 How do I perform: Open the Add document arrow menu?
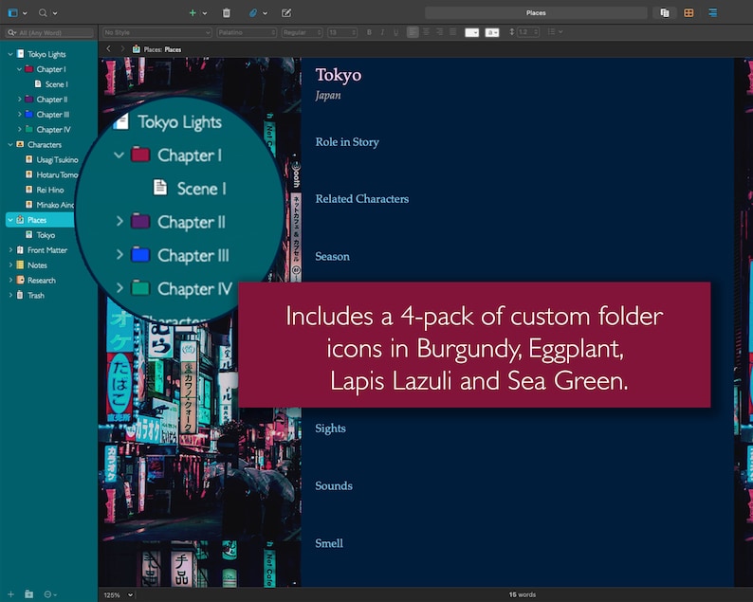click(205, 13)
